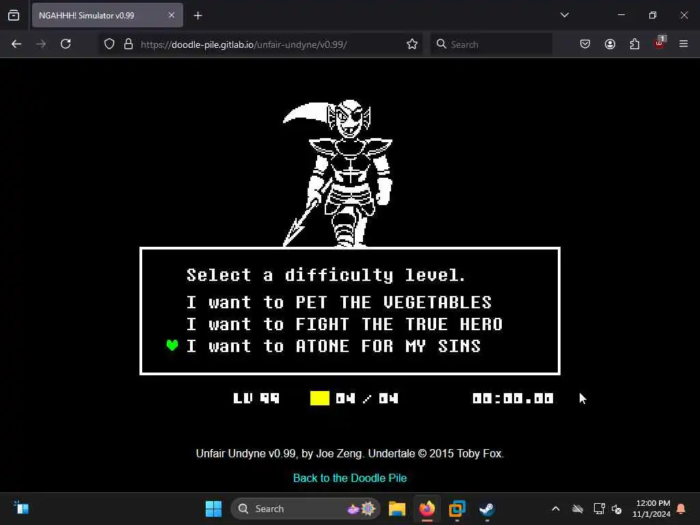Open a new browser tab
This screenshot has width=700, height=525.
coord(198,16)
